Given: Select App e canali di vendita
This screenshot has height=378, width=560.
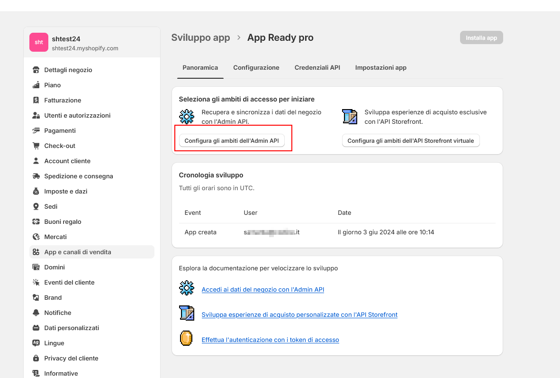Looking at the screenshot, I should pos(92,252).
